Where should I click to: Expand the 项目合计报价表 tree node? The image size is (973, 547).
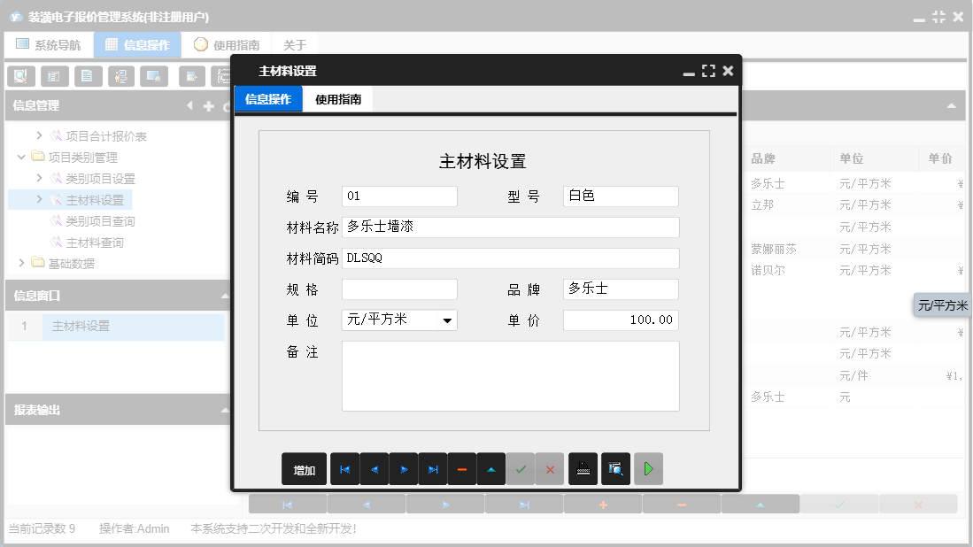click(38, 135)
